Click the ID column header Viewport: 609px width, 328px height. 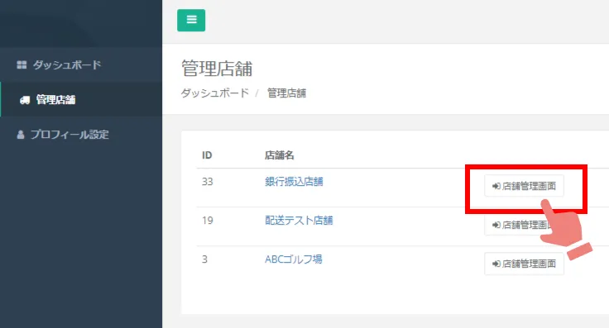click(x=207, y=155)
